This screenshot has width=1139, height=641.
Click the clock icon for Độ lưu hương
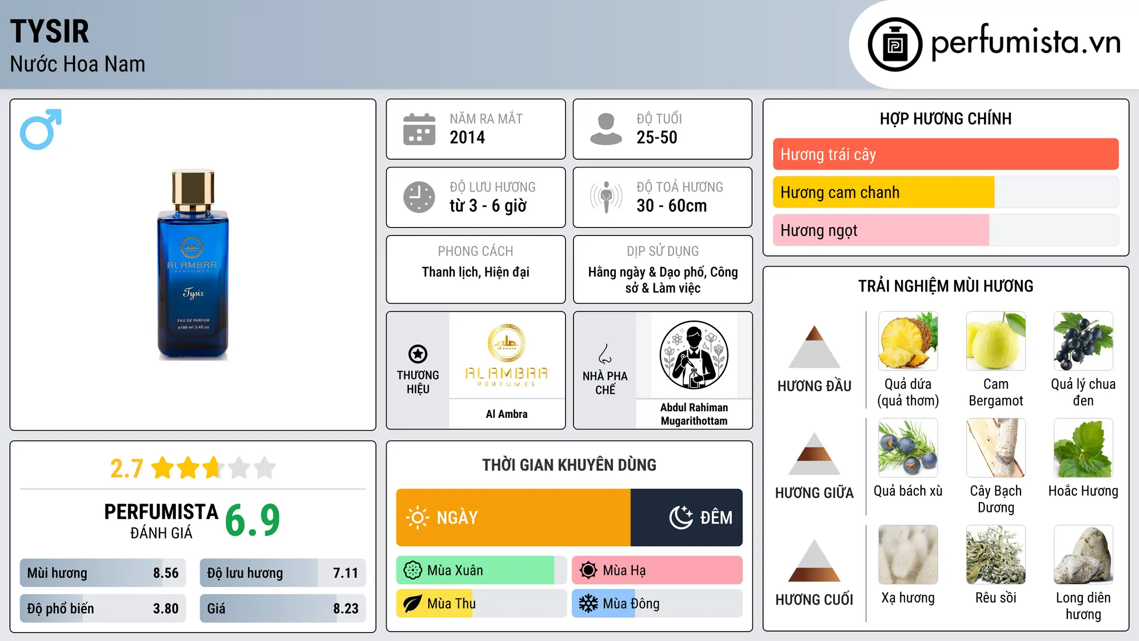pyautogui.click(x=419, y=197)
